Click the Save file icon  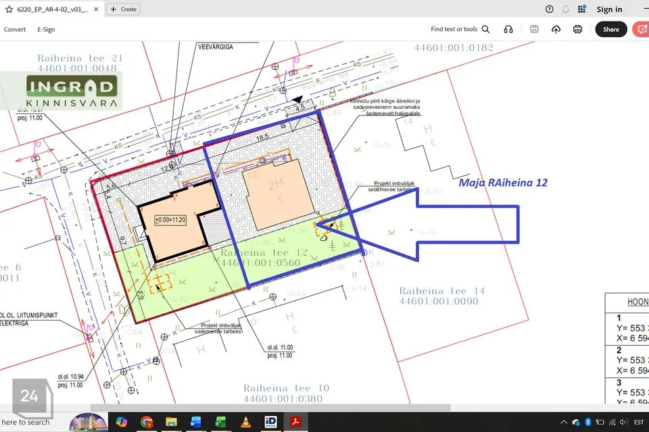pos(535,30)
